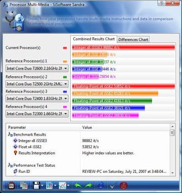Click the green Floating-Point 41813 bar
Screen dimensions: 182x193
(112, 101)
